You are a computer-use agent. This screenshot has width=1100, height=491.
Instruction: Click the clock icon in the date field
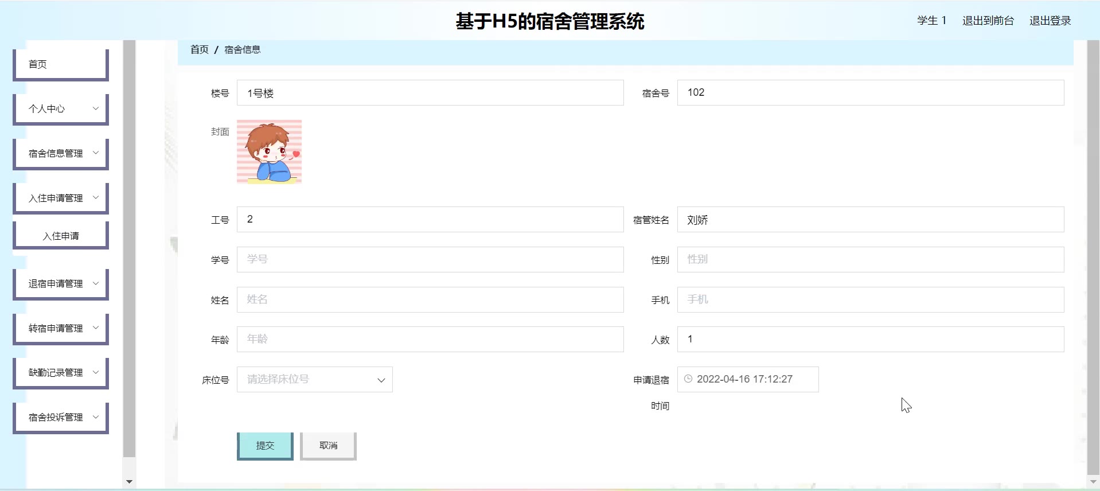point(688,379)
